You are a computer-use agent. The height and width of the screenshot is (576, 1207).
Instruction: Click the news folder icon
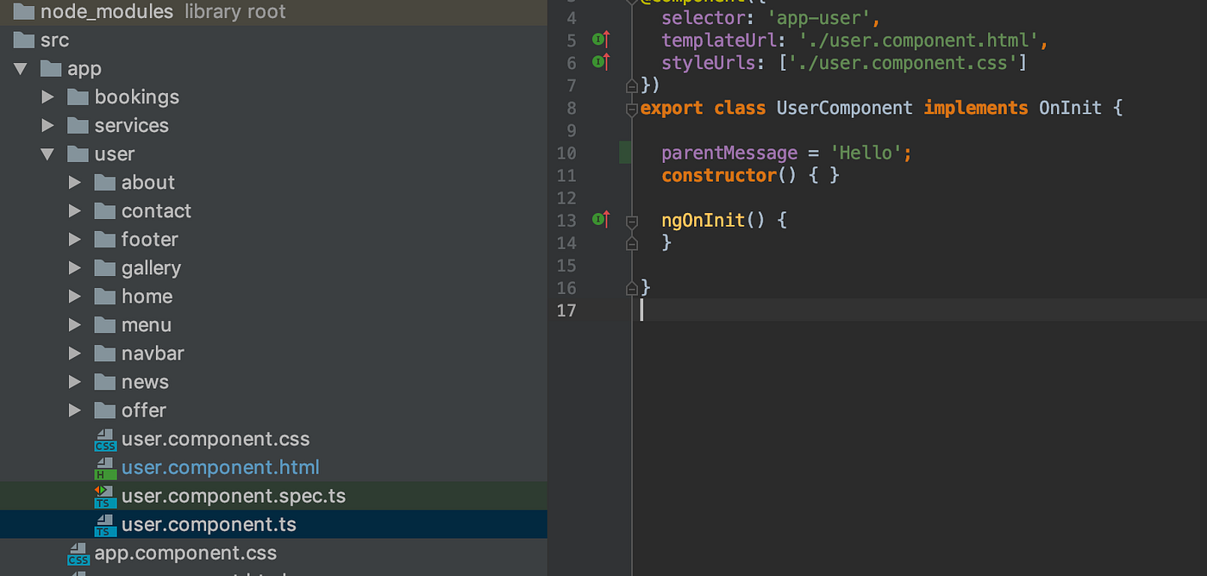tap(105, 382)
